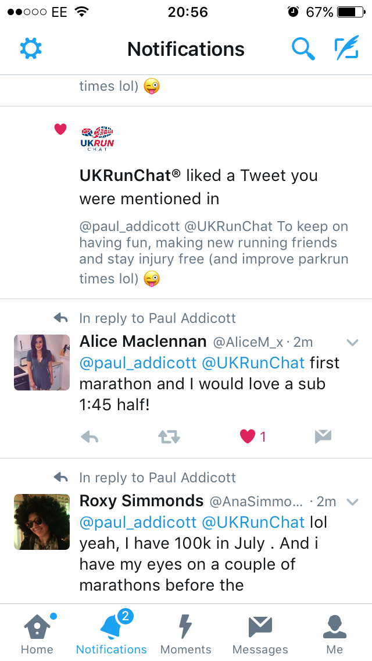
Task: View Roxy Simmonds' profile photo
Action: [42, 522]
